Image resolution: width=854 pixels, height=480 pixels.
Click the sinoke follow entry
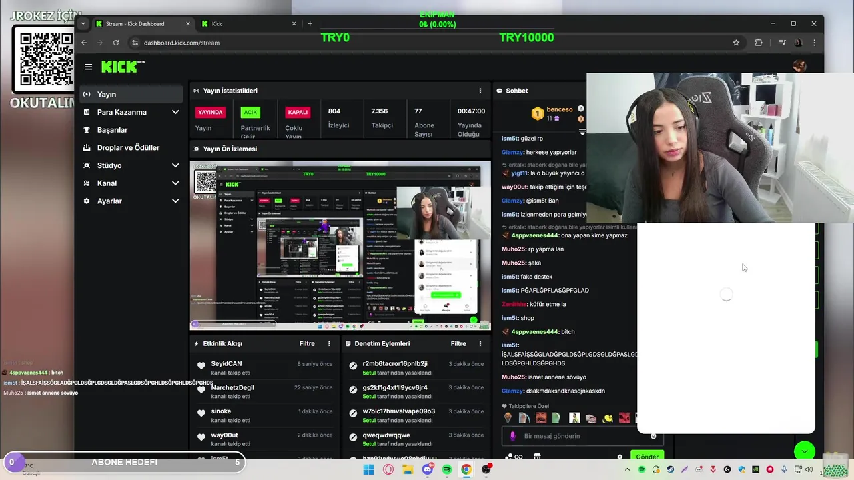point(264,415)
